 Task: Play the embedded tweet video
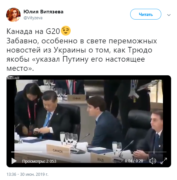coord(14,161)
